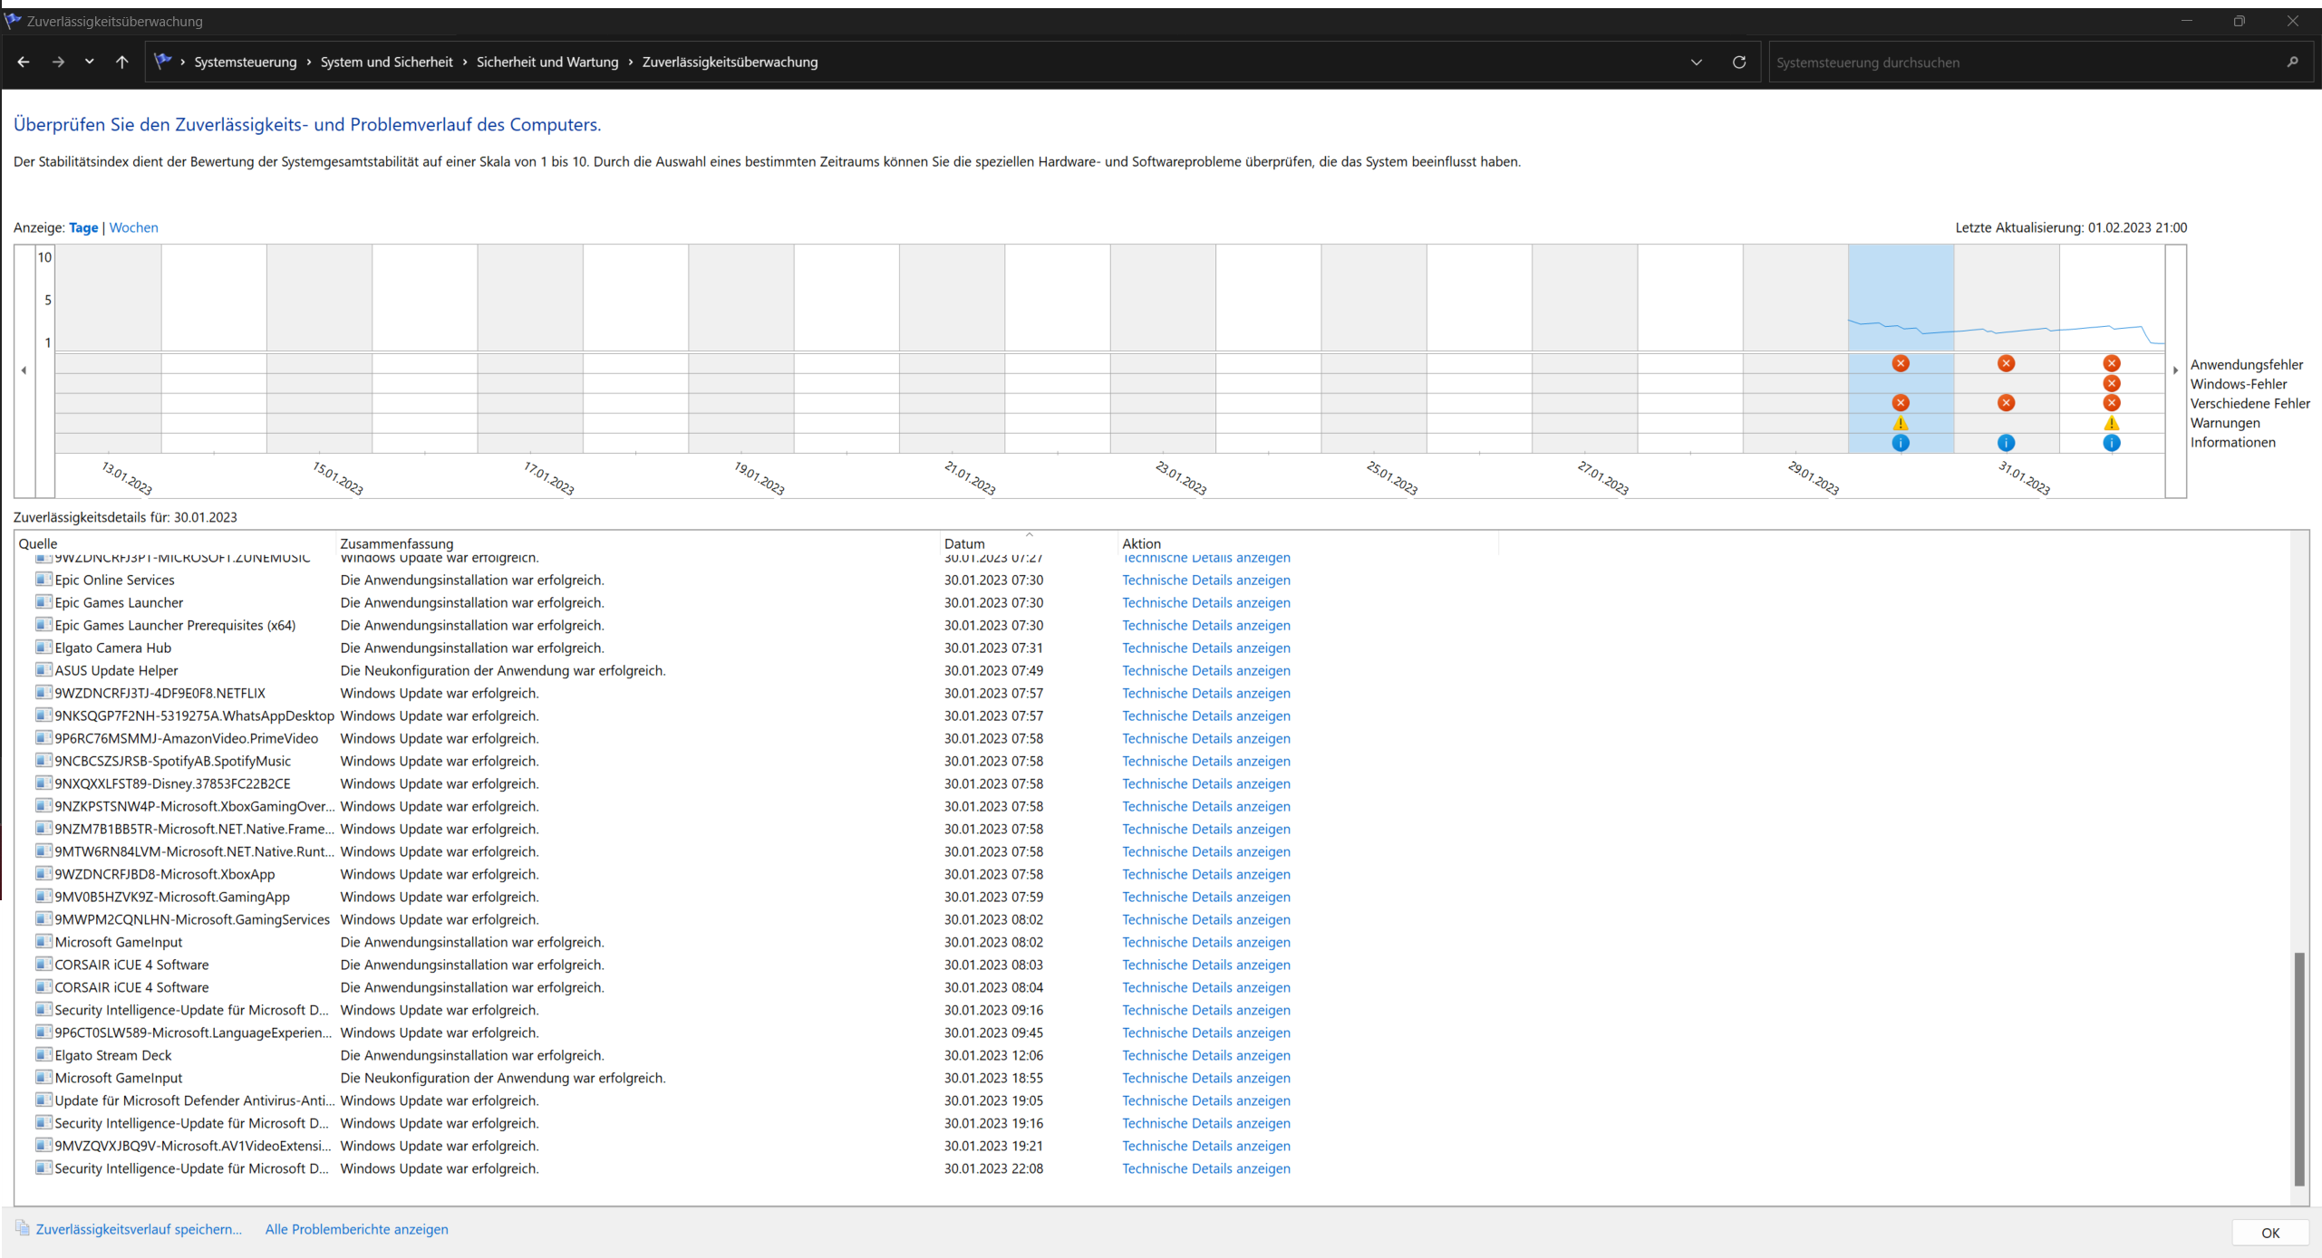Open Alle Problemberichte anzeigen link
Screen dimensions: 2322x1258
pyautogui.click(x=356, y=1229)
